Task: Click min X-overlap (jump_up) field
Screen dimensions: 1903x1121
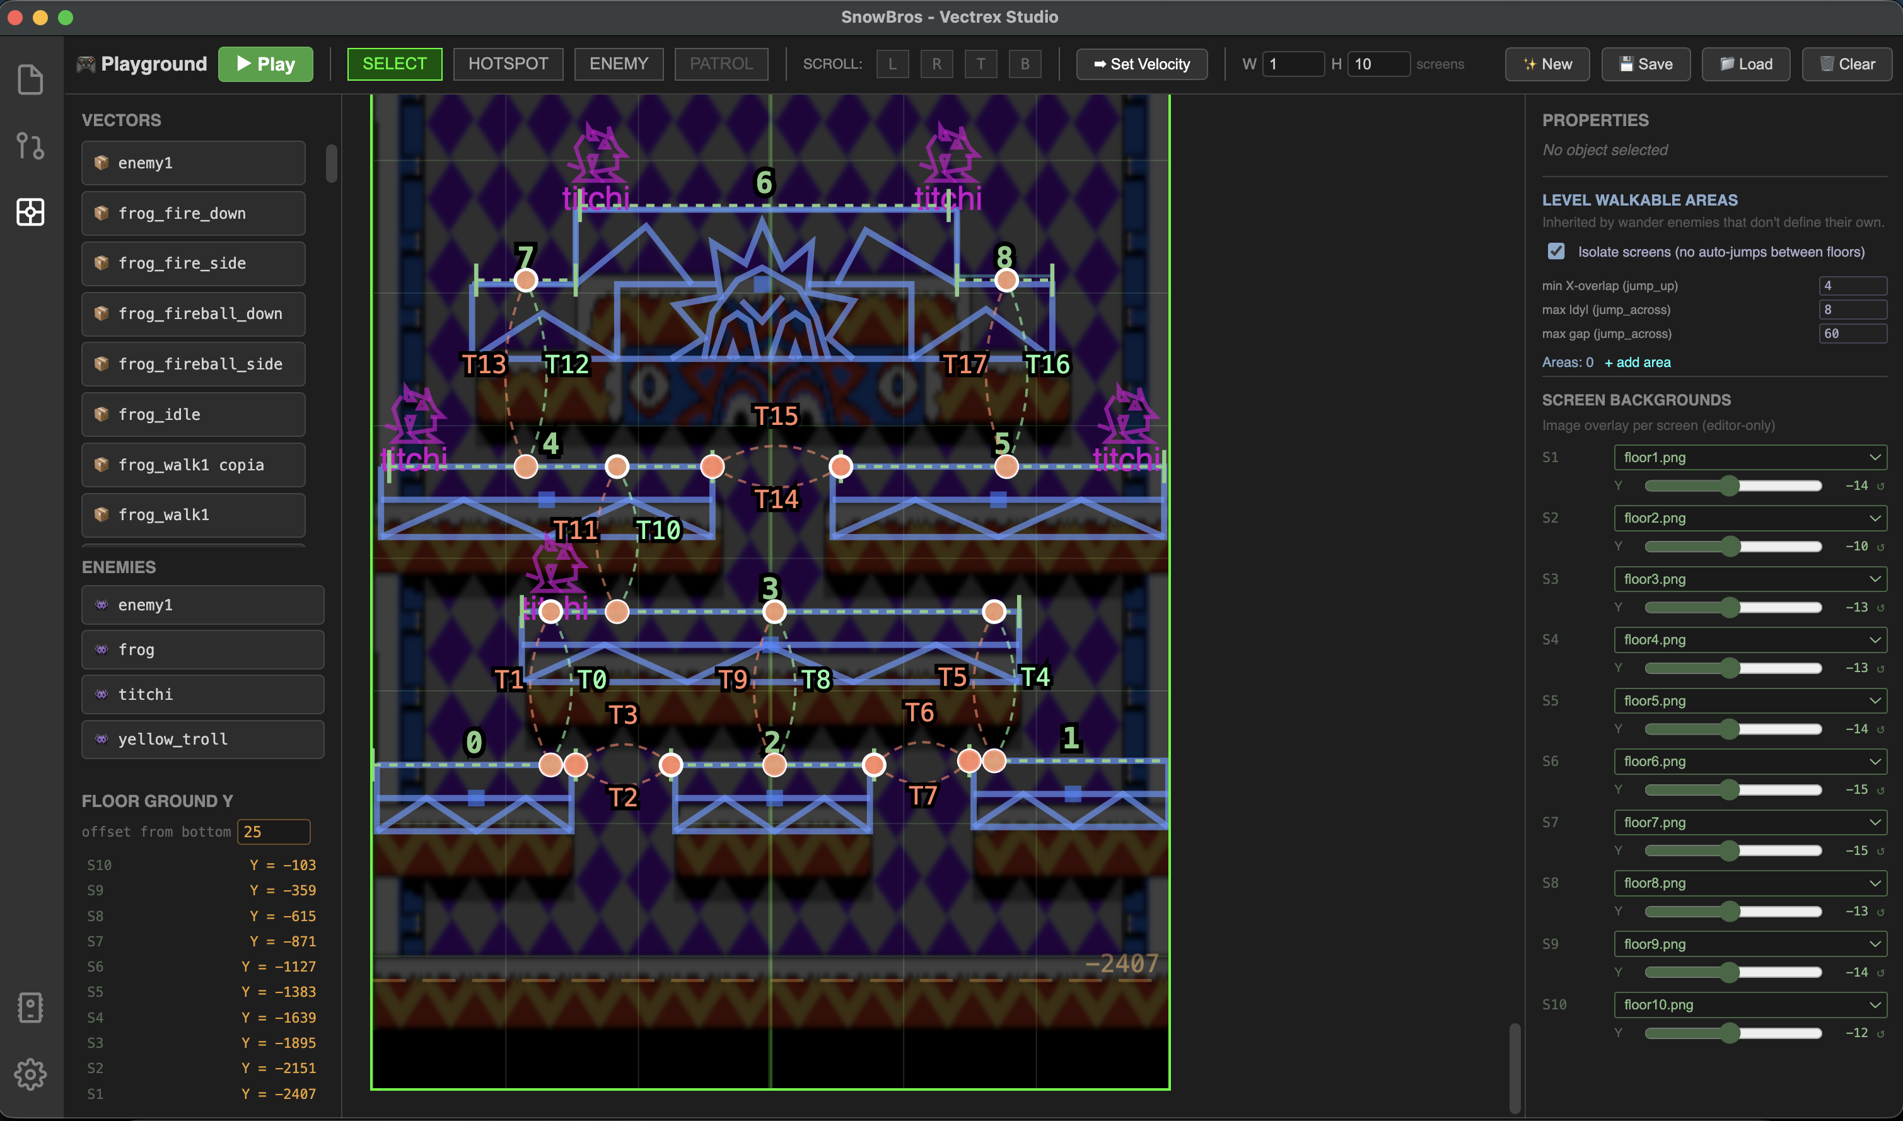Action: click(x=1853, y=286)
